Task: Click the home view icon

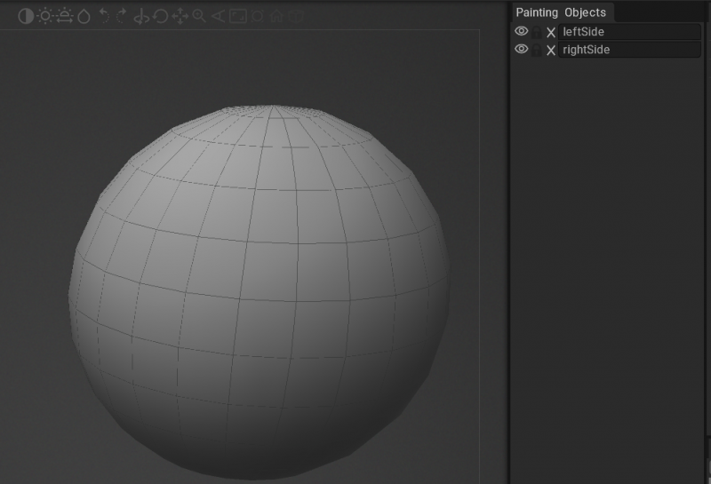Action: (x=277, y=16)
